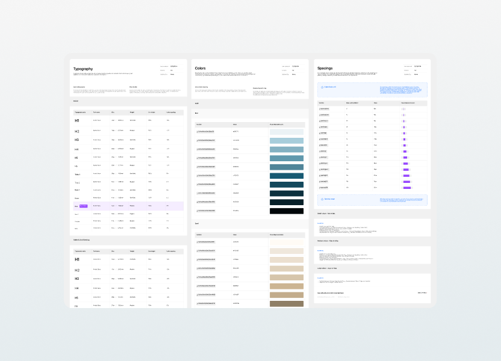Click the cream-white swatch starting the sand table
This screenshot has height=361, width=501.
[x=287, y=242]
